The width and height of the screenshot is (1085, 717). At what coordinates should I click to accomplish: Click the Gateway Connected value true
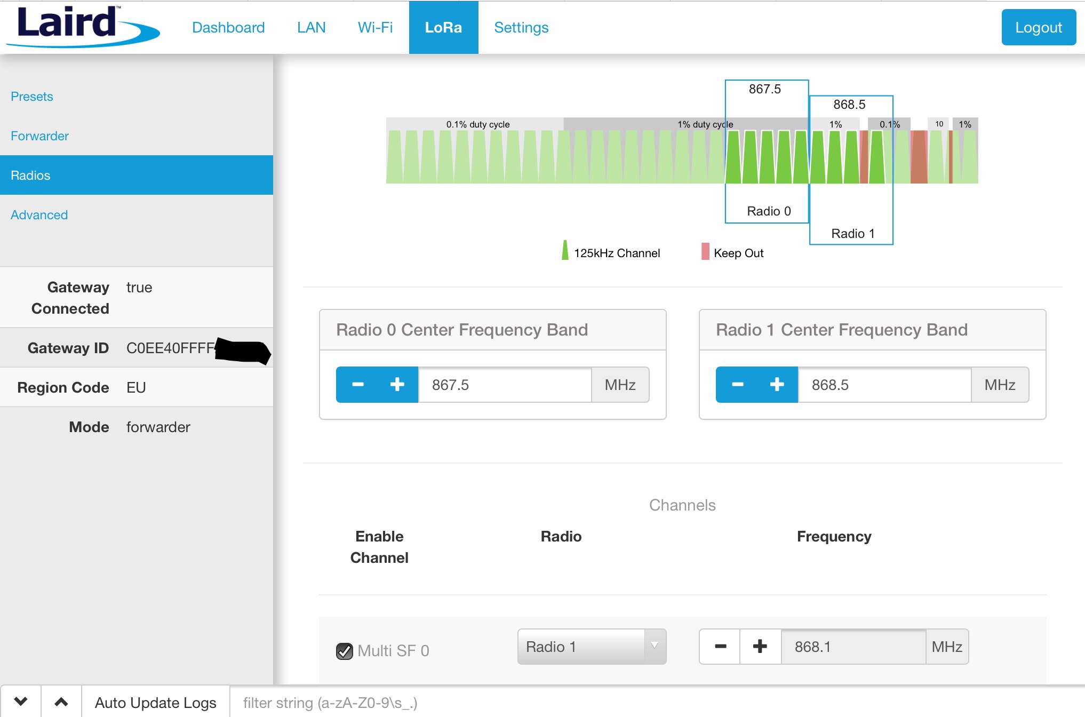(139, 288)
